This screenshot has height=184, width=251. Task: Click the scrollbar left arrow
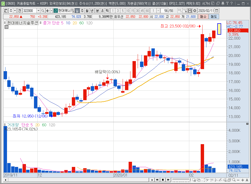pos(6,180)
